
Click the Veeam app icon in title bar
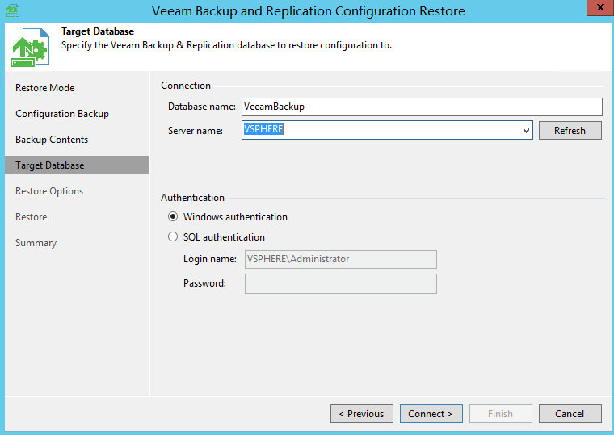point(13,10)
